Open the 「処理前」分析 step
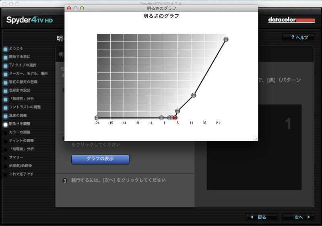 (21, 99)
